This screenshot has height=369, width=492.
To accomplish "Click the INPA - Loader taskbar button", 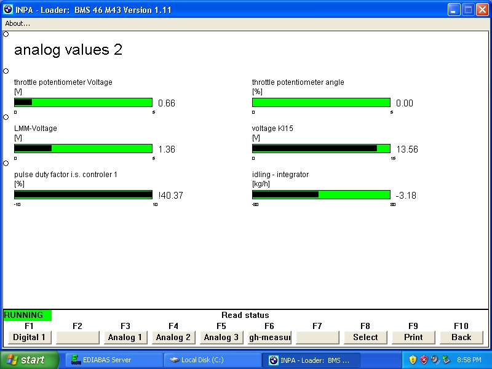I will click(x=307, y=360).
